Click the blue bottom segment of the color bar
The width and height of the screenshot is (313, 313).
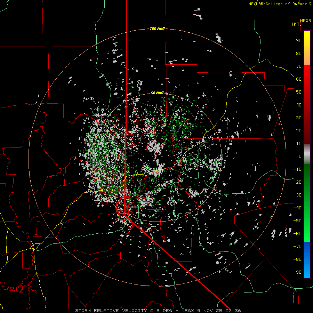click(x=307, y=260)
